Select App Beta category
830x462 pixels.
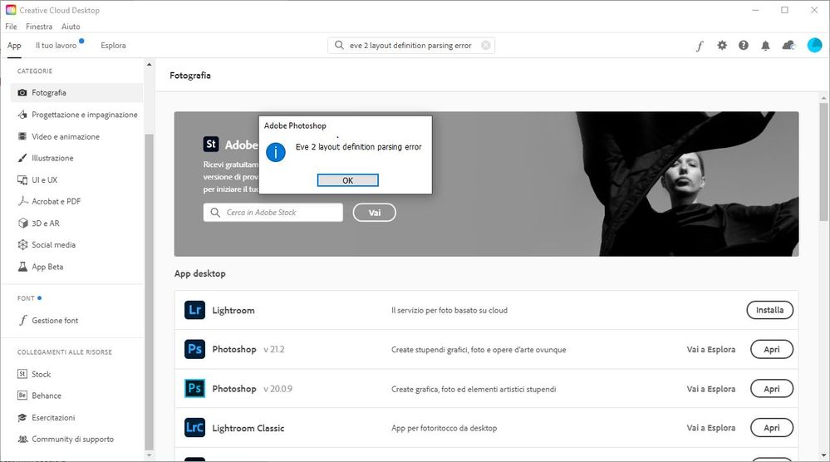click(x=76, y=267)
